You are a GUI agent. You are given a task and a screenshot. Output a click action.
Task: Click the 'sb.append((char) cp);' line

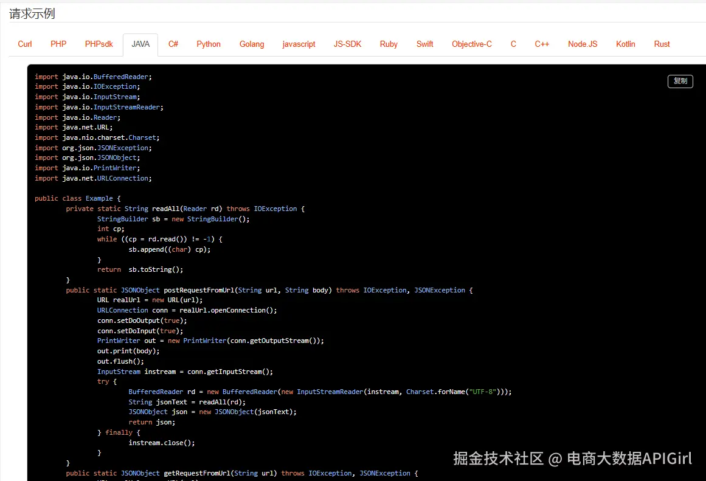[x=170, y=249]
